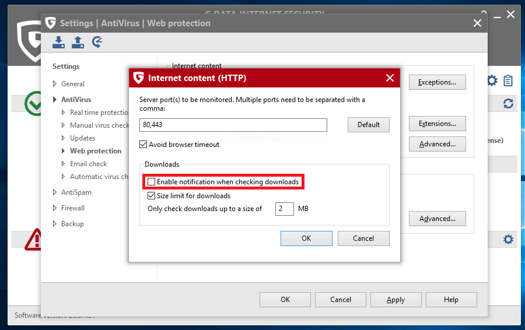Image resolution: width=525 pixels, height=330 pixels.
Task: Click the lower-right gear icon in main window
Action: pos(508,239)
